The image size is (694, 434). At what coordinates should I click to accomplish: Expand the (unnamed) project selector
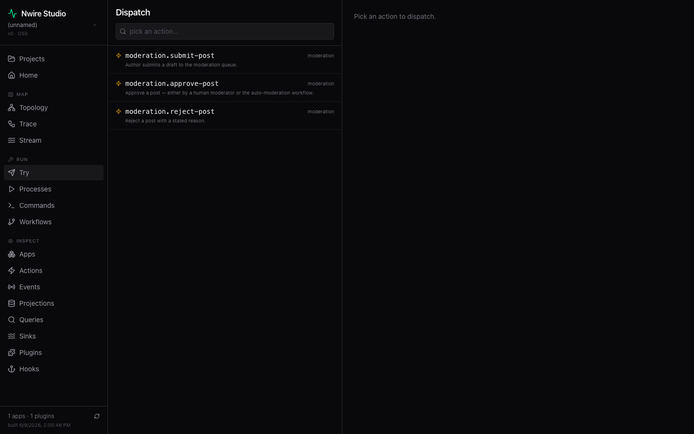click(x=53, y=25)
